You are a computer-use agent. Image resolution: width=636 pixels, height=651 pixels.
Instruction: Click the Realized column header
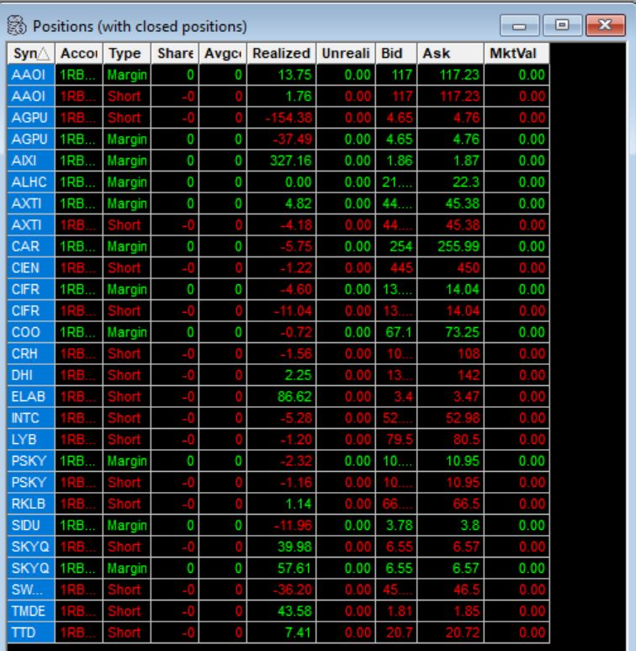coord(281,53)
